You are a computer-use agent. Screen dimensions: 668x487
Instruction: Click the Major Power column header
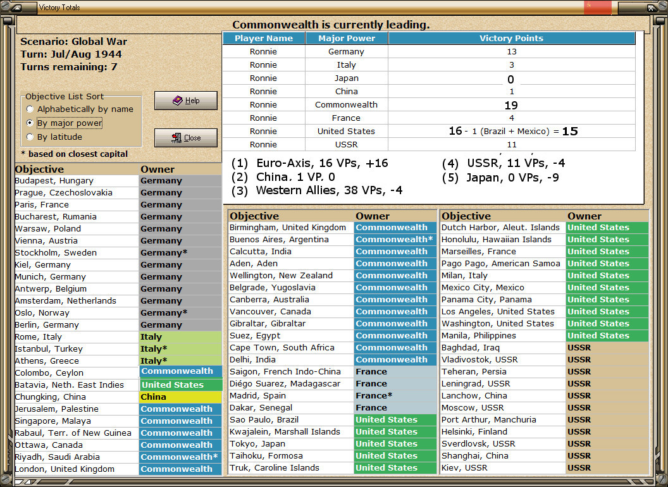point(347,39)
